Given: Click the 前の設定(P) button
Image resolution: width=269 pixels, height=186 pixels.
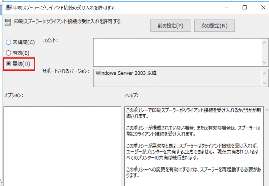Looking at the screenshot, I should point(170,26).
